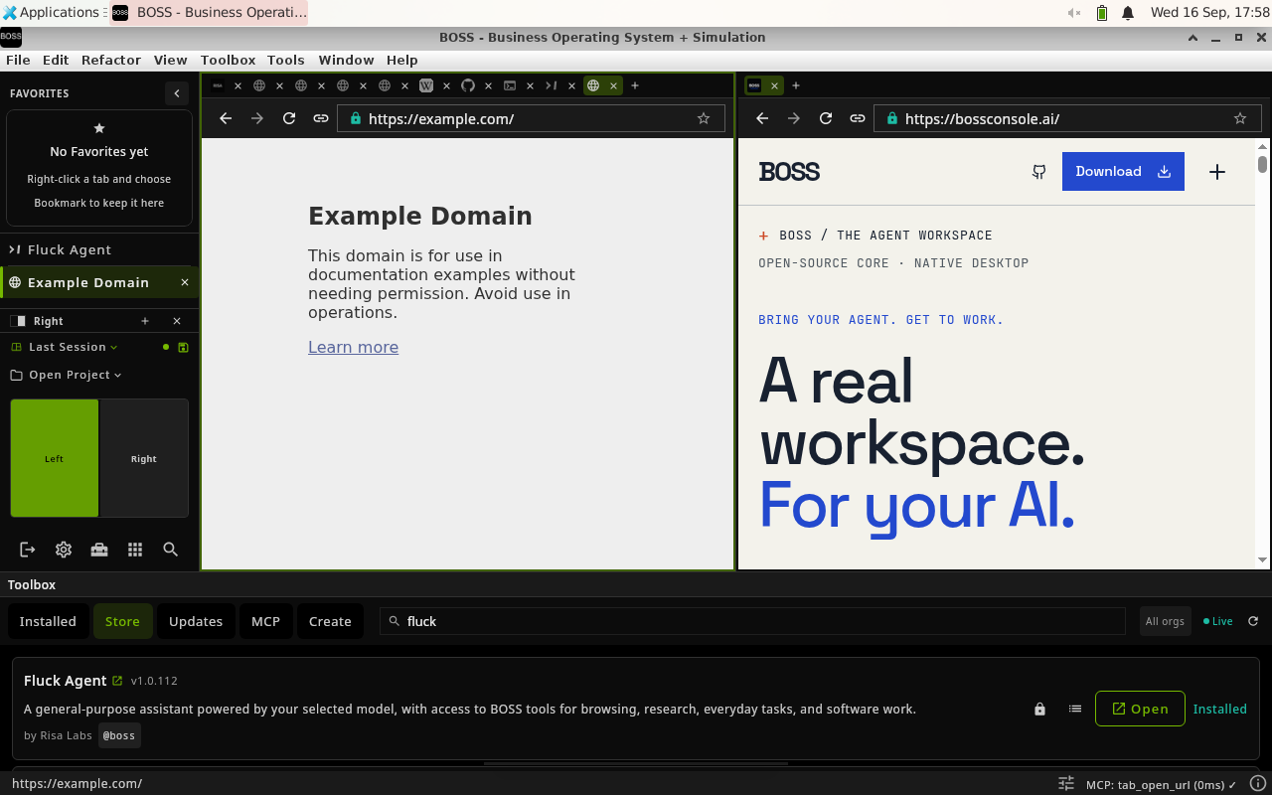Switch to the Create toolbox tab

pos(330,621)
